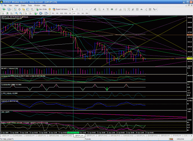Open the Profiles icon in toolbar
Image resolution: width=193 pixels, height=141 pixels.
(x=9, y=9)
